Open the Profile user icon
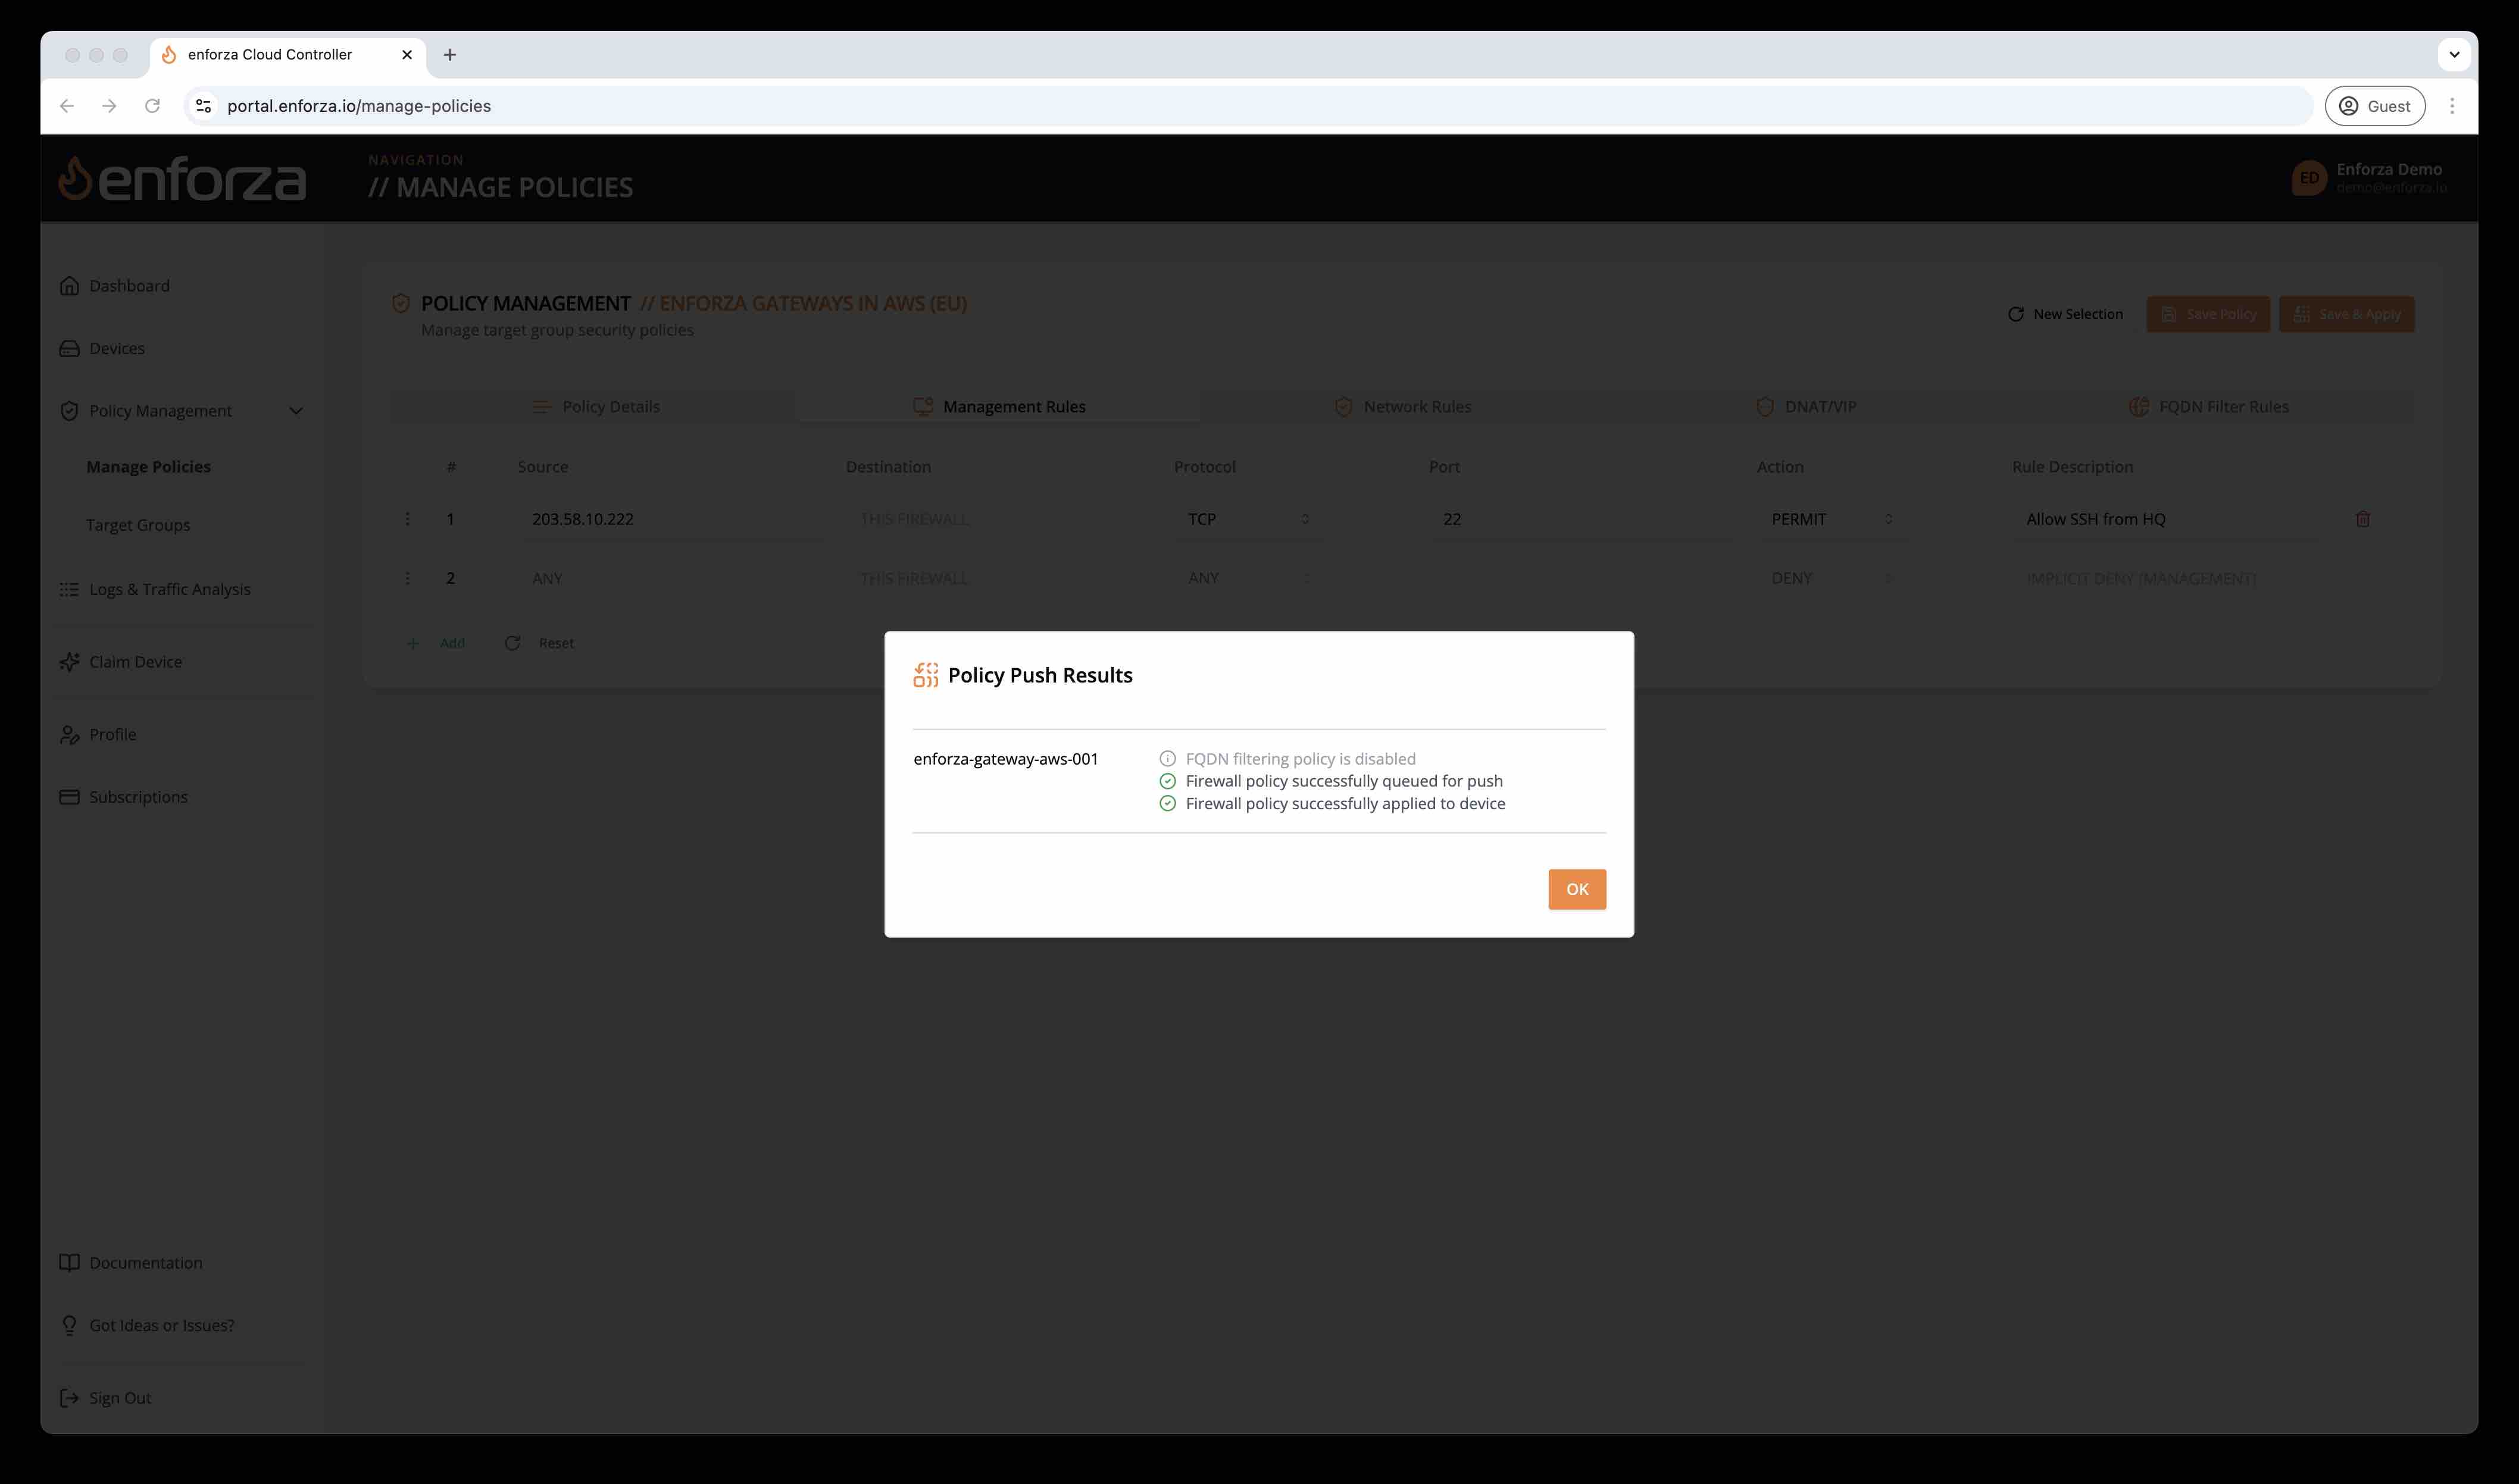 (69, 735)
